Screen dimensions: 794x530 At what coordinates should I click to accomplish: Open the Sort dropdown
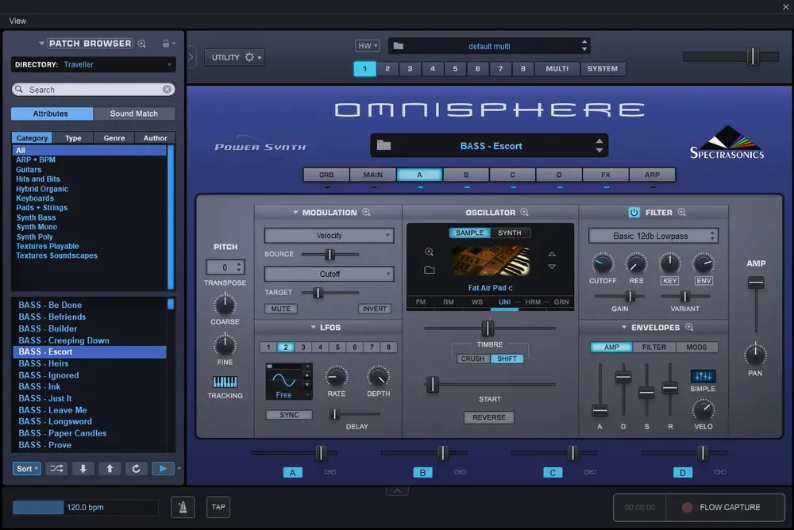pyautogui.click(x=26, y=469)
